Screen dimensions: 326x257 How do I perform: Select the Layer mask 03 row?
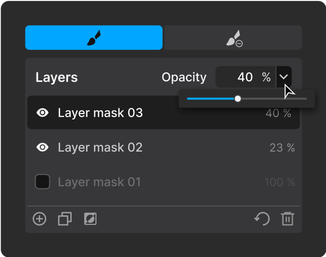(164, 112)
